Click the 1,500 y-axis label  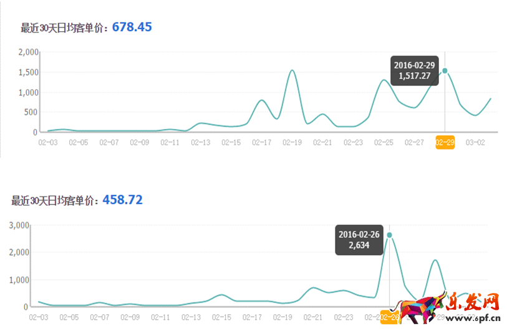[x=27, y=72]
